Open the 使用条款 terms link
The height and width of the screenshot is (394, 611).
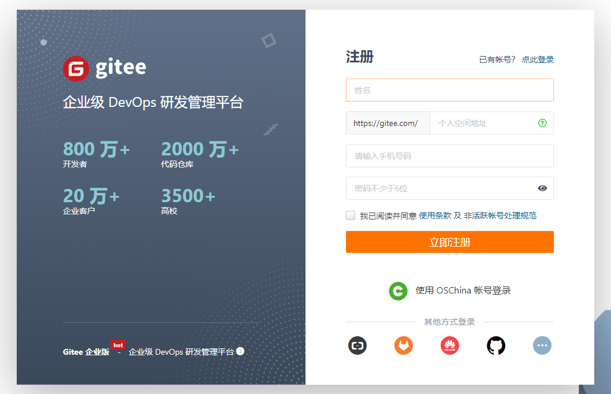pos(435,215)
